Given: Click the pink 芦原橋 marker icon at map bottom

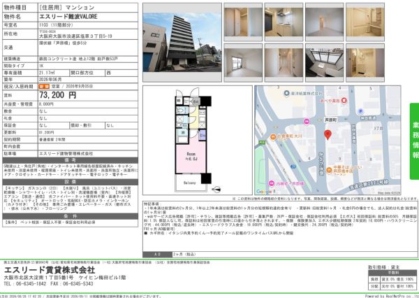Looking at the screenshot, I should pyautogui.click(x=271, y=183).
